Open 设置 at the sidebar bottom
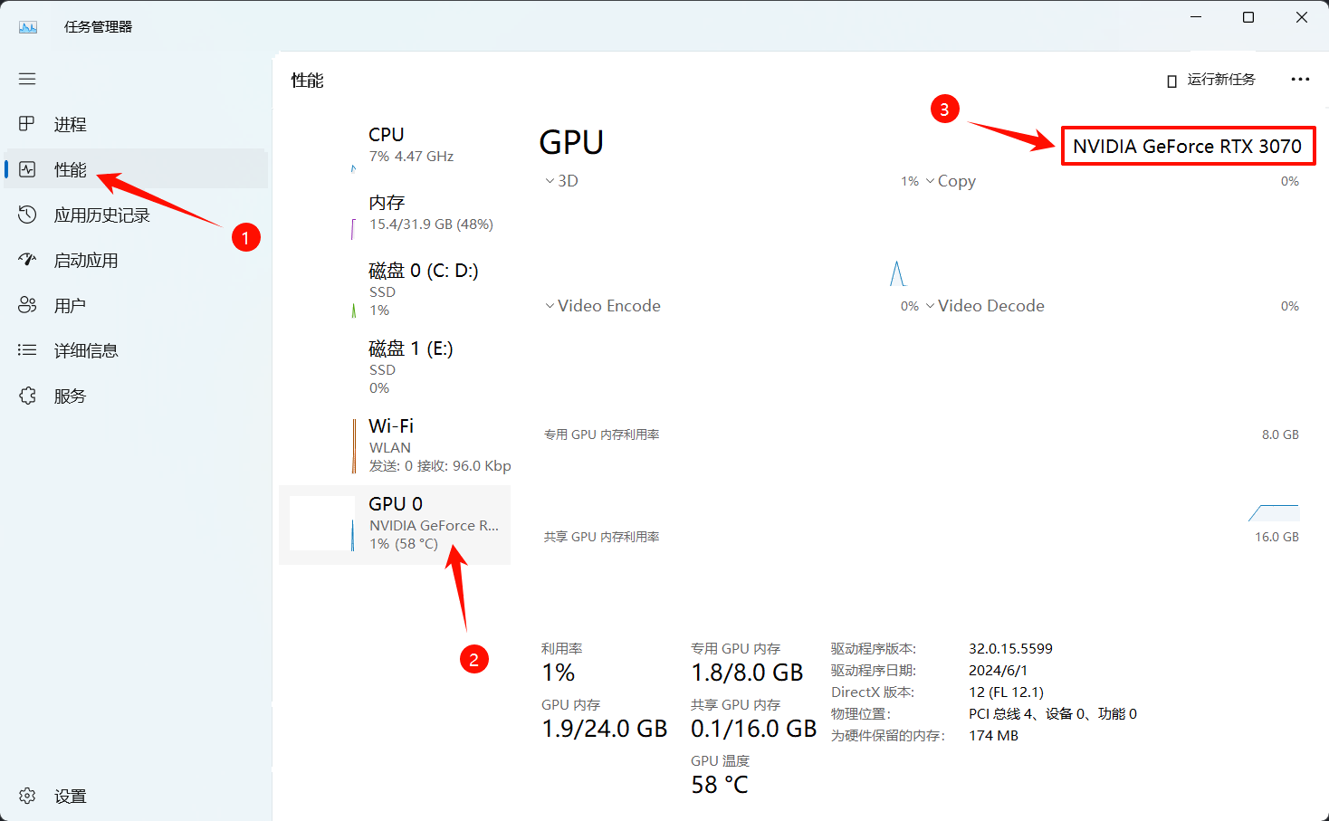This screenshot has width=1329, height=821. [x=136, y=796]
